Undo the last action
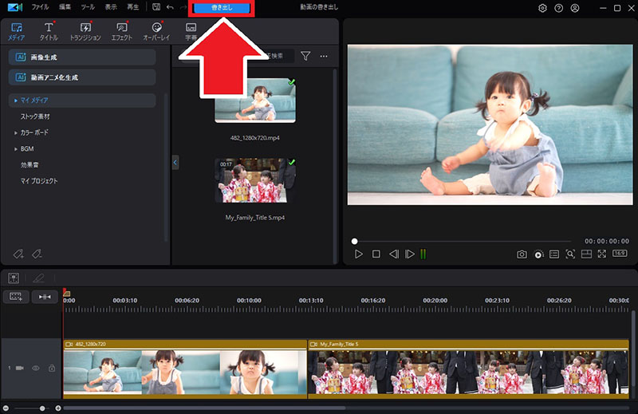Image resolution: width=638 pixels, height=414 pixels. pyautogui.click(x=170, y=7)
